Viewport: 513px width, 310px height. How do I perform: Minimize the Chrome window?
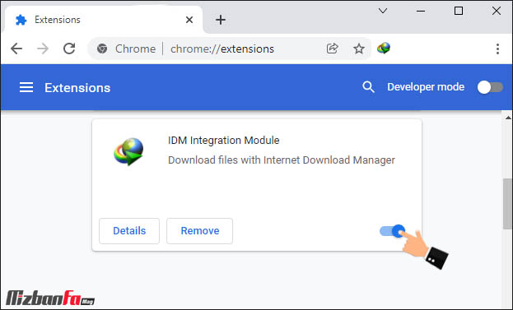(421, 12)
